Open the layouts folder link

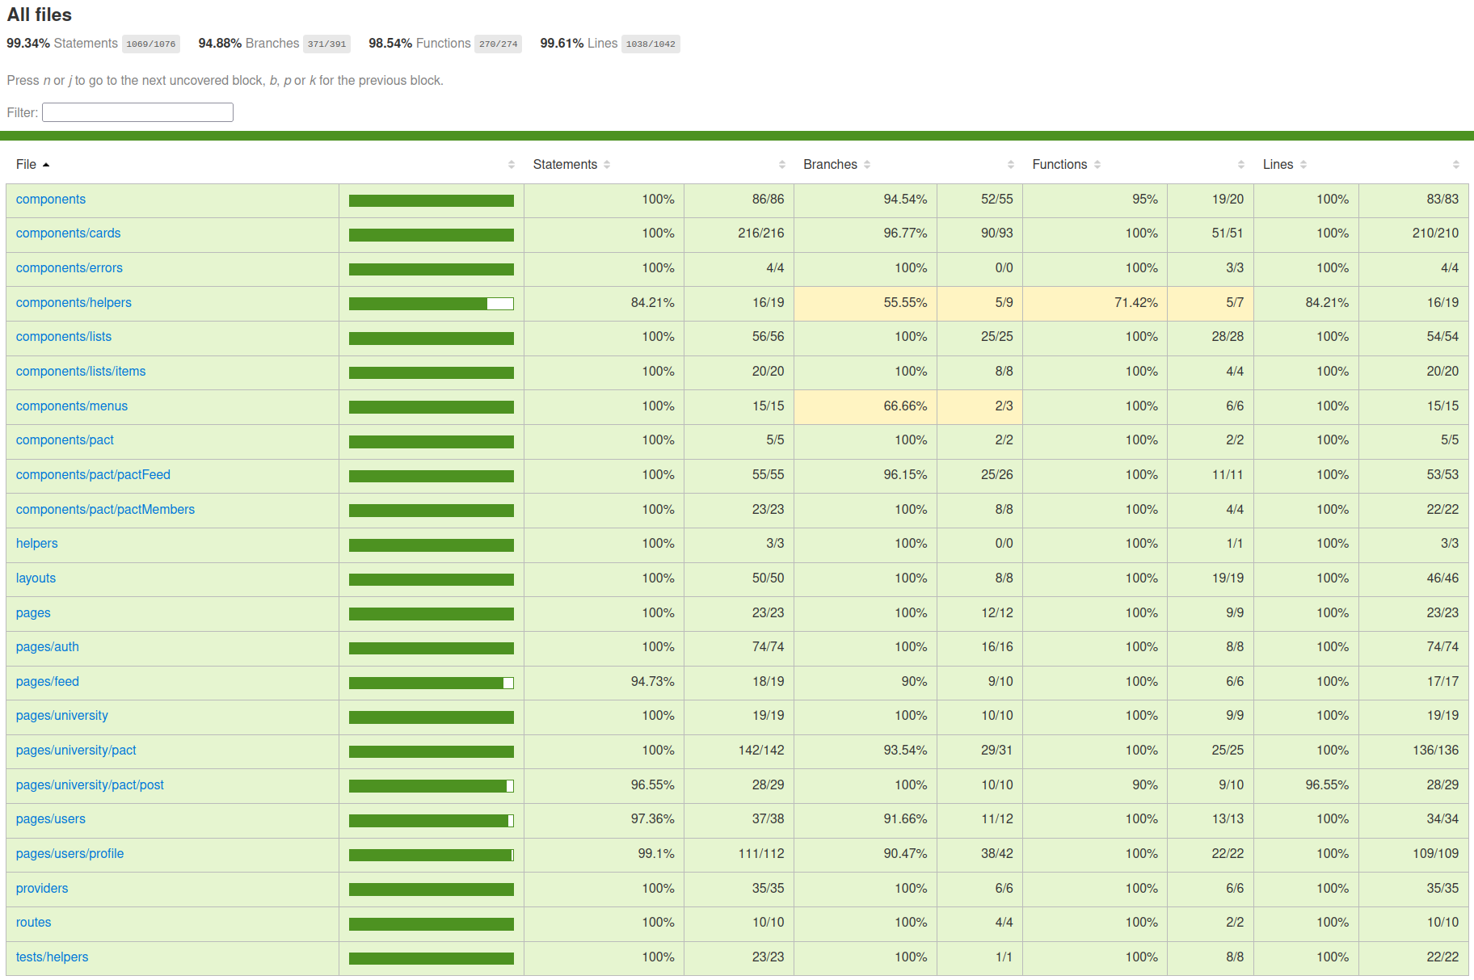(x=36, y=578)
